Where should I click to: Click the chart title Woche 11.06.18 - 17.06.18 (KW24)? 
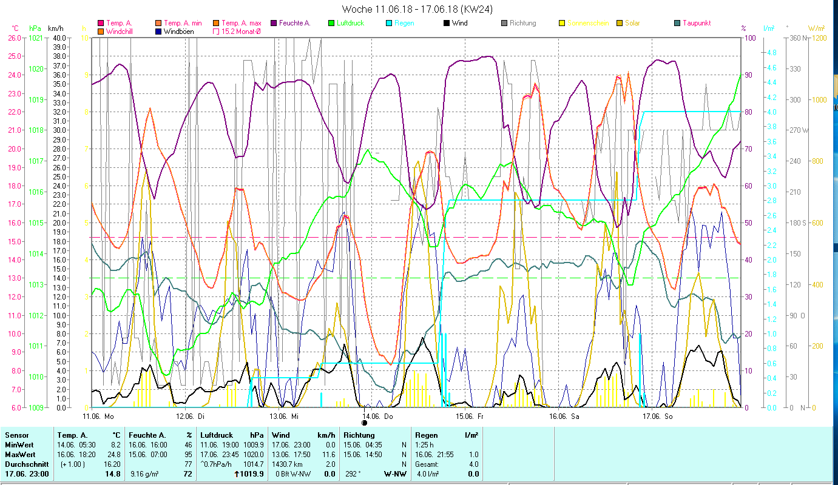[419, 9]
